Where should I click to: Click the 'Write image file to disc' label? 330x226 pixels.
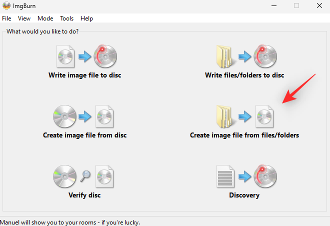point(85,75)
